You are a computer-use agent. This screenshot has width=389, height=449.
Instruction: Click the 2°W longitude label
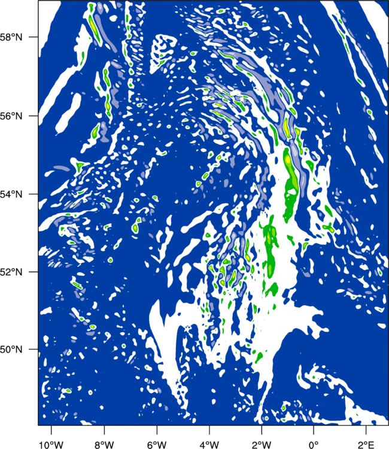coord(262,445)
